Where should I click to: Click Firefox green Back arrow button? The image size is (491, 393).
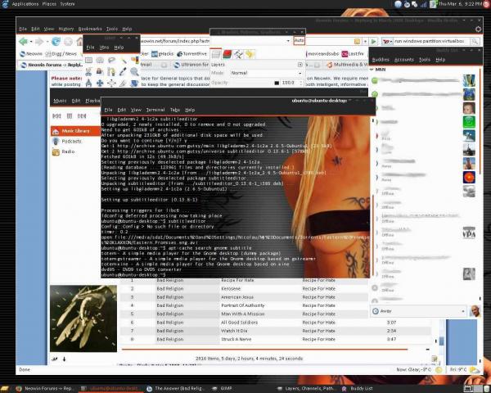[23, 42]
